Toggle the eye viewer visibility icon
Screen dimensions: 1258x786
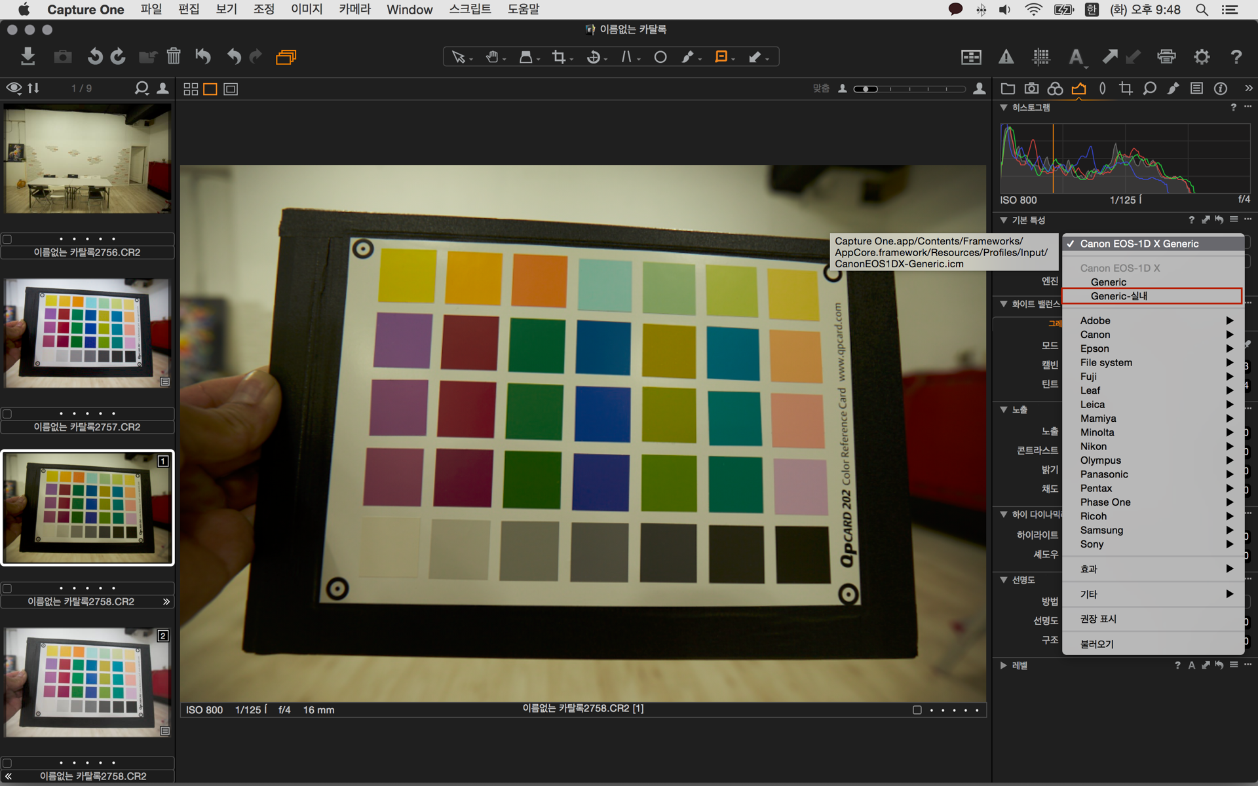pos(14,88)
